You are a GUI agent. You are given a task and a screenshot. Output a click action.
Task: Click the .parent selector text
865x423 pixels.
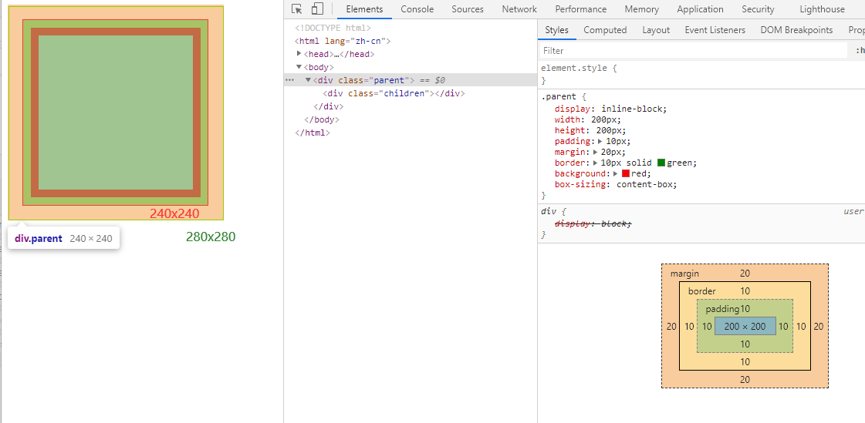pyautogui.click(x=558, y=96)
